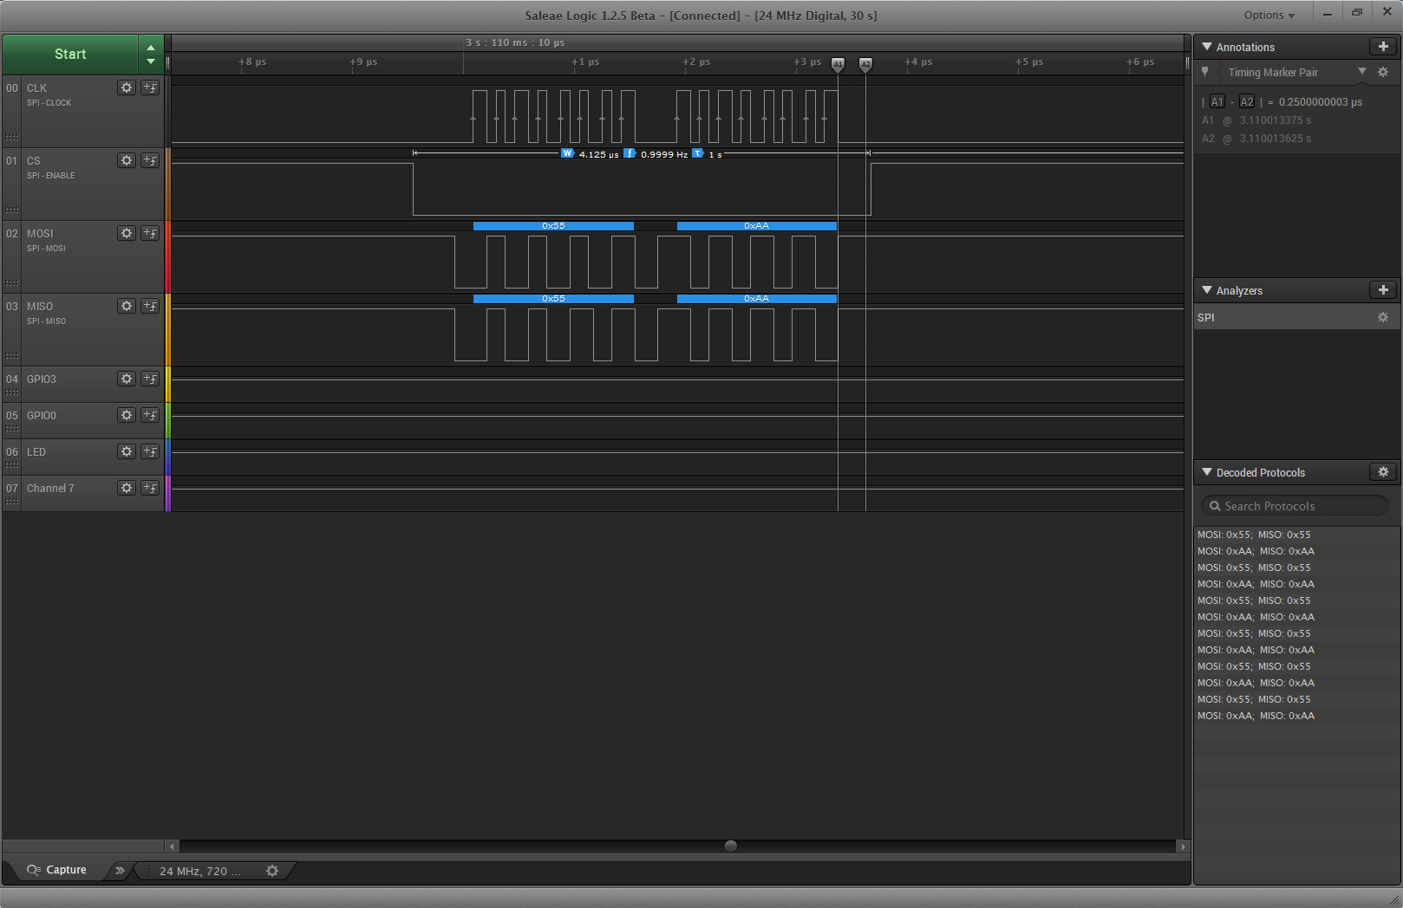Set trigger edge for MISO channel

tap(150, 306)
